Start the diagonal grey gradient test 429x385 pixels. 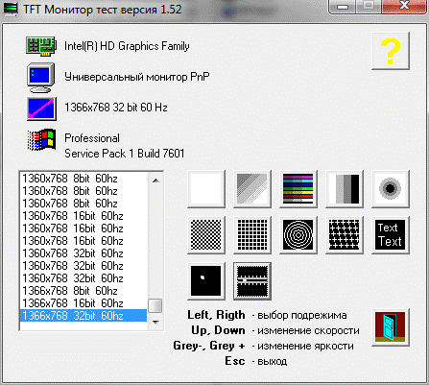point(252,189)
